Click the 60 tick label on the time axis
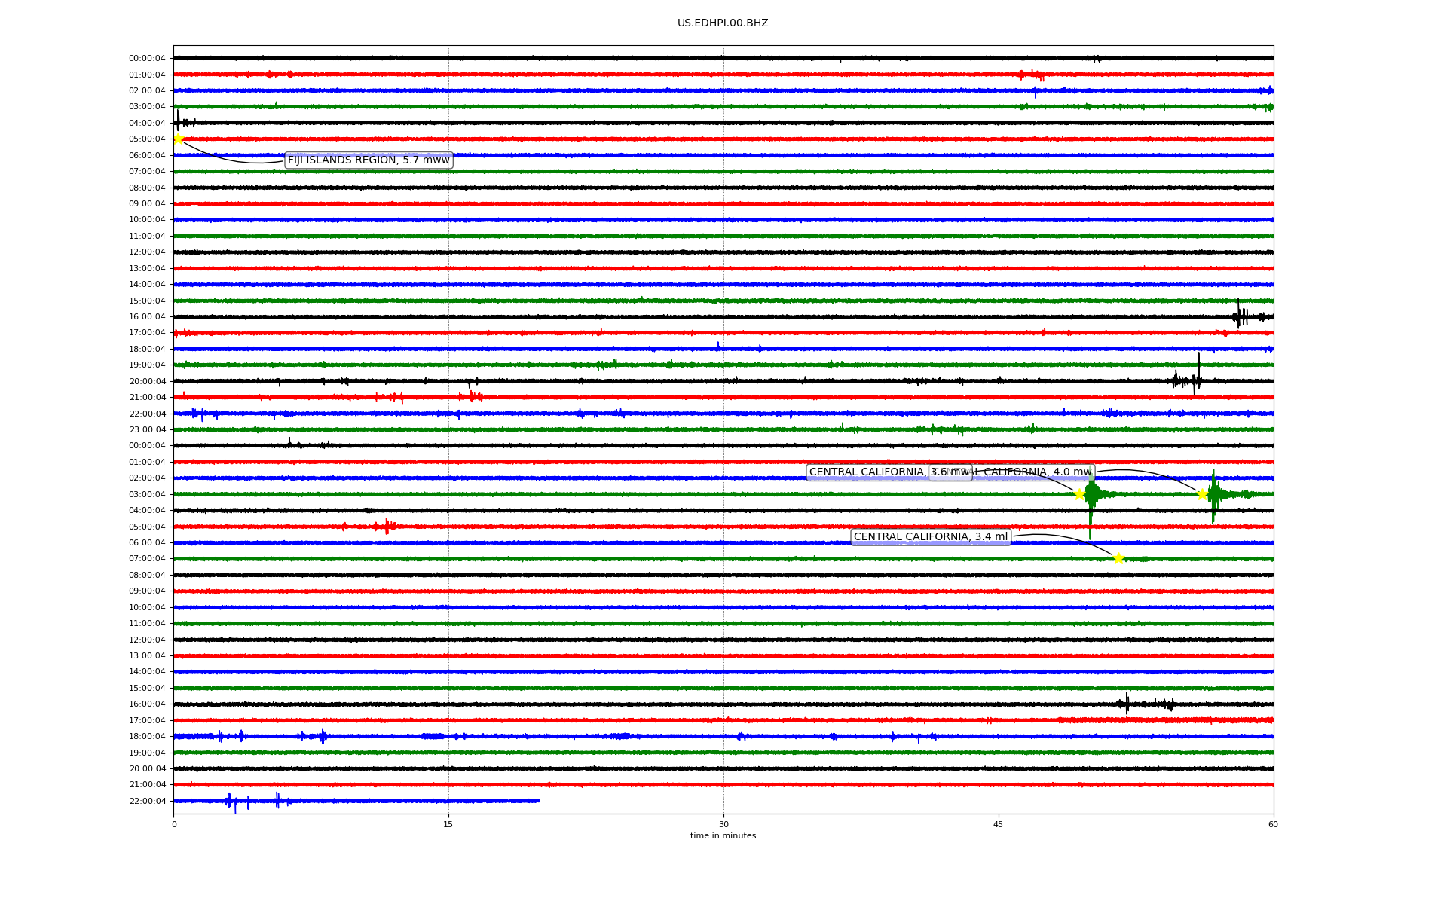Screen dimensions: 1447x904 pos(1273,824)
